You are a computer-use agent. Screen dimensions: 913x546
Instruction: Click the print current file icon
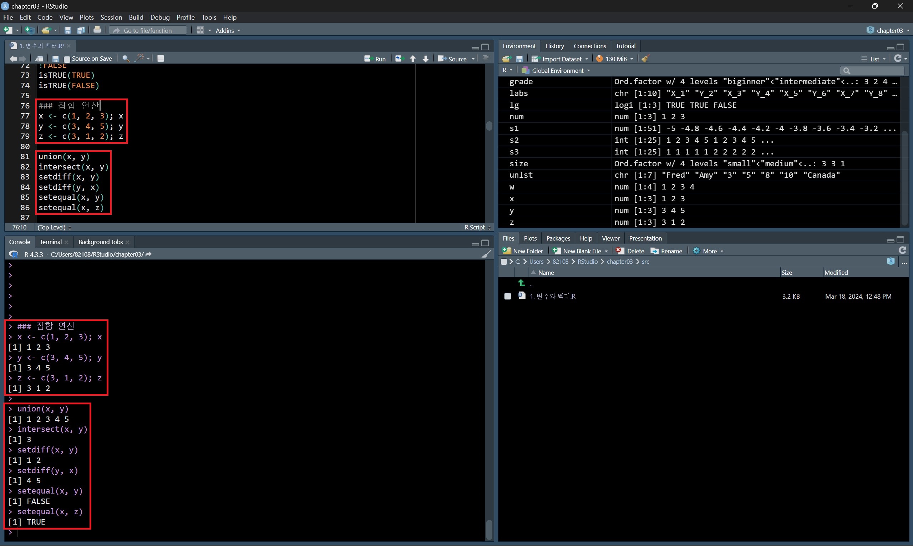pos(97,30)
